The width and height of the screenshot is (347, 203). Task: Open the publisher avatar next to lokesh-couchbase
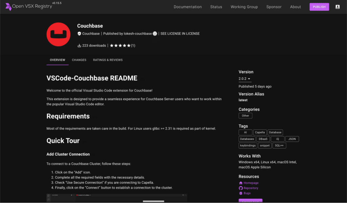click(x=155, y=34)
